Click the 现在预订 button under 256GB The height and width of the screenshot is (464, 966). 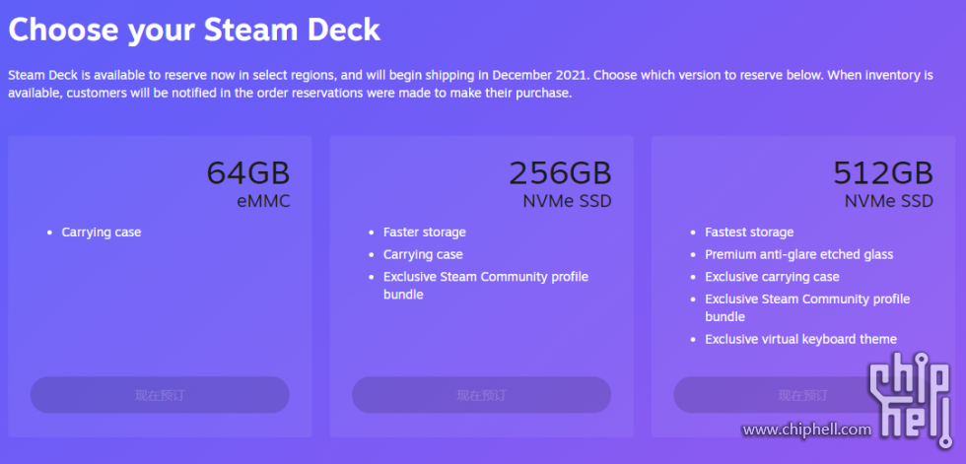point(481,394)
